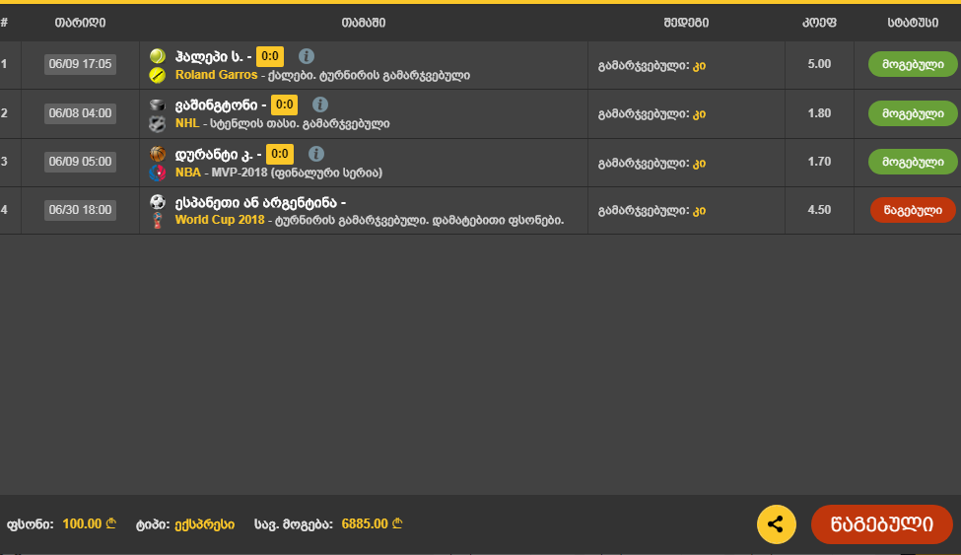Open the Roland Garros link
Viewport: 961px width, 555px height.
point(216,75)
